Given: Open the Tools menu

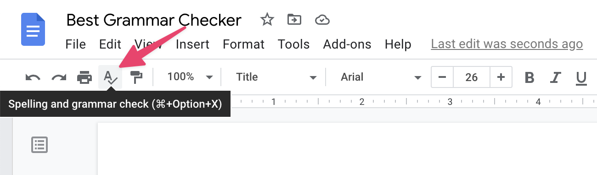Looking at the screenshot, I should pos(293,44).
